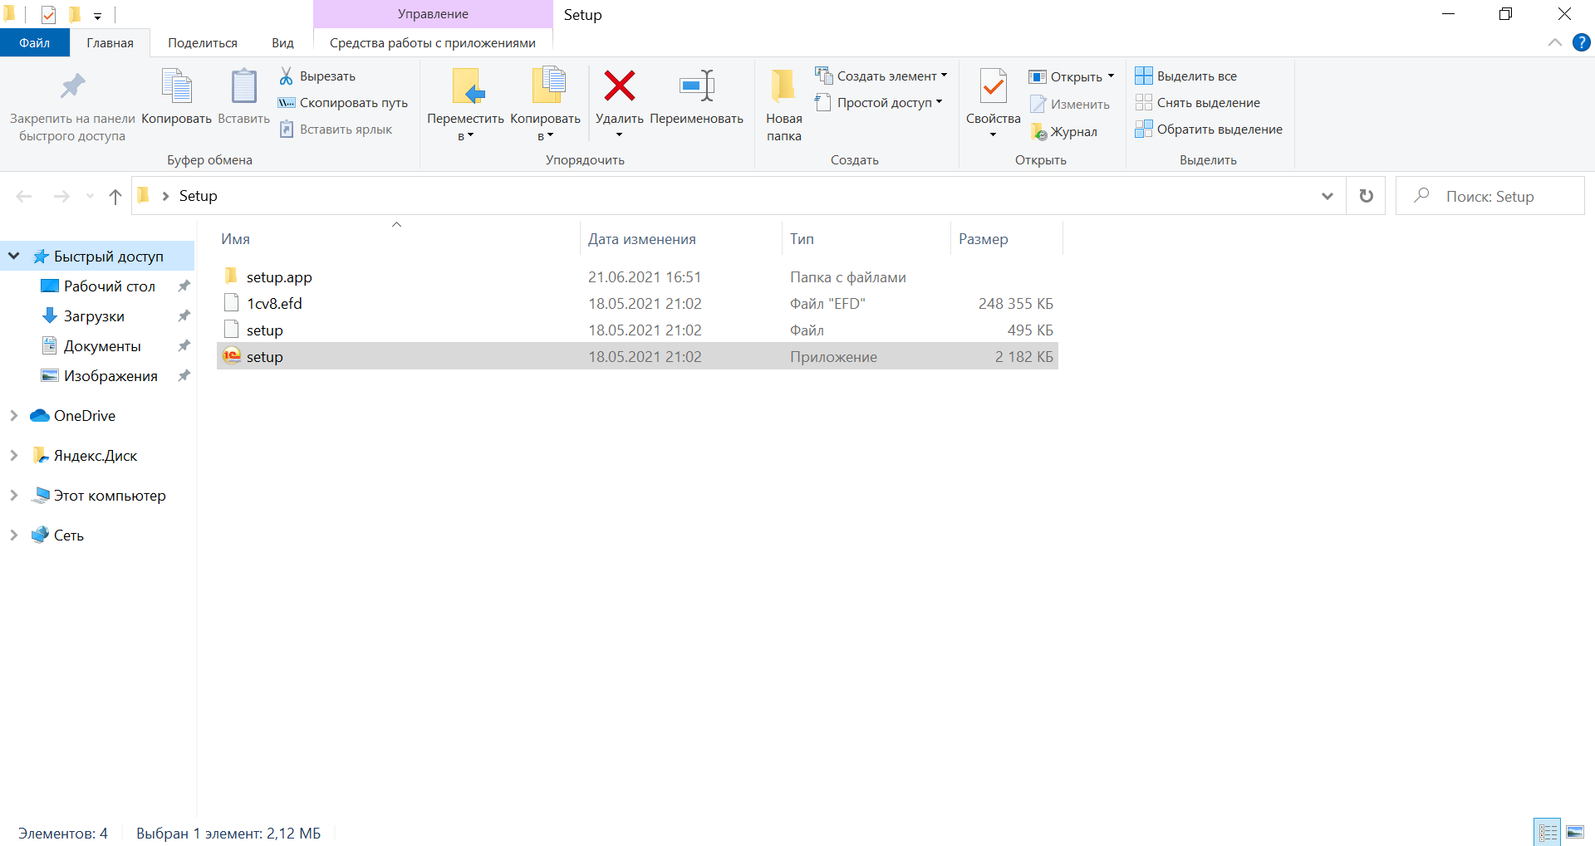Viewport: 1595px width, 846px height.
Task: Open the ribbon Help question mark
Action: pos(1581,43)
